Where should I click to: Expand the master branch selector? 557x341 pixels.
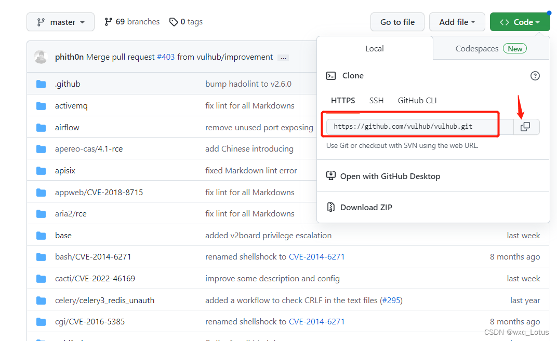[x=60, y=22]
